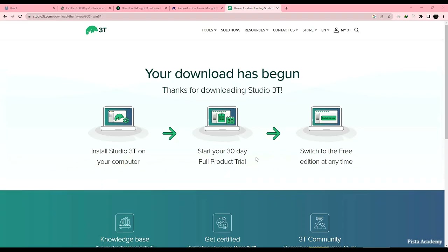448x252 pixels.
Task: Open the browser profile avatar
Action: coord(436,16)
